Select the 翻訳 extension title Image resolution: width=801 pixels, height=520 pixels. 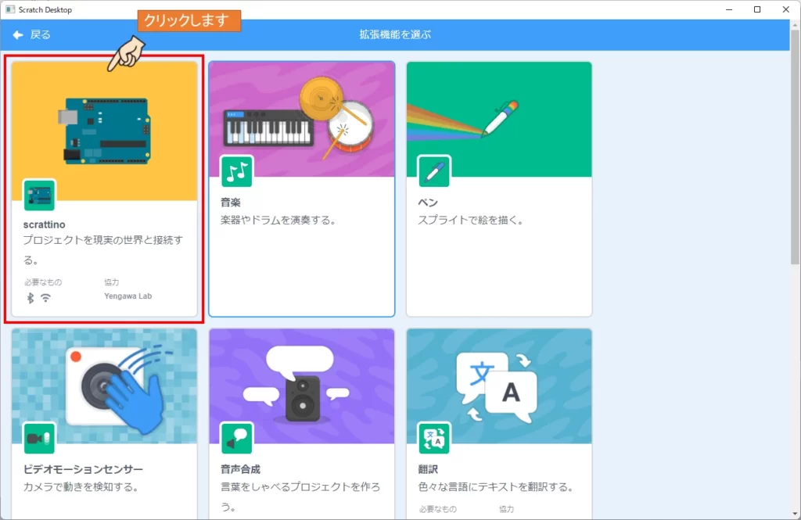[x=428, y=469]
